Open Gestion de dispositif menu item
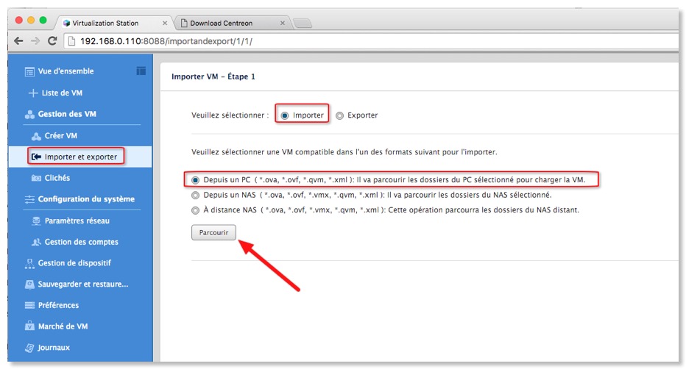686x369 pixels. 74,263
